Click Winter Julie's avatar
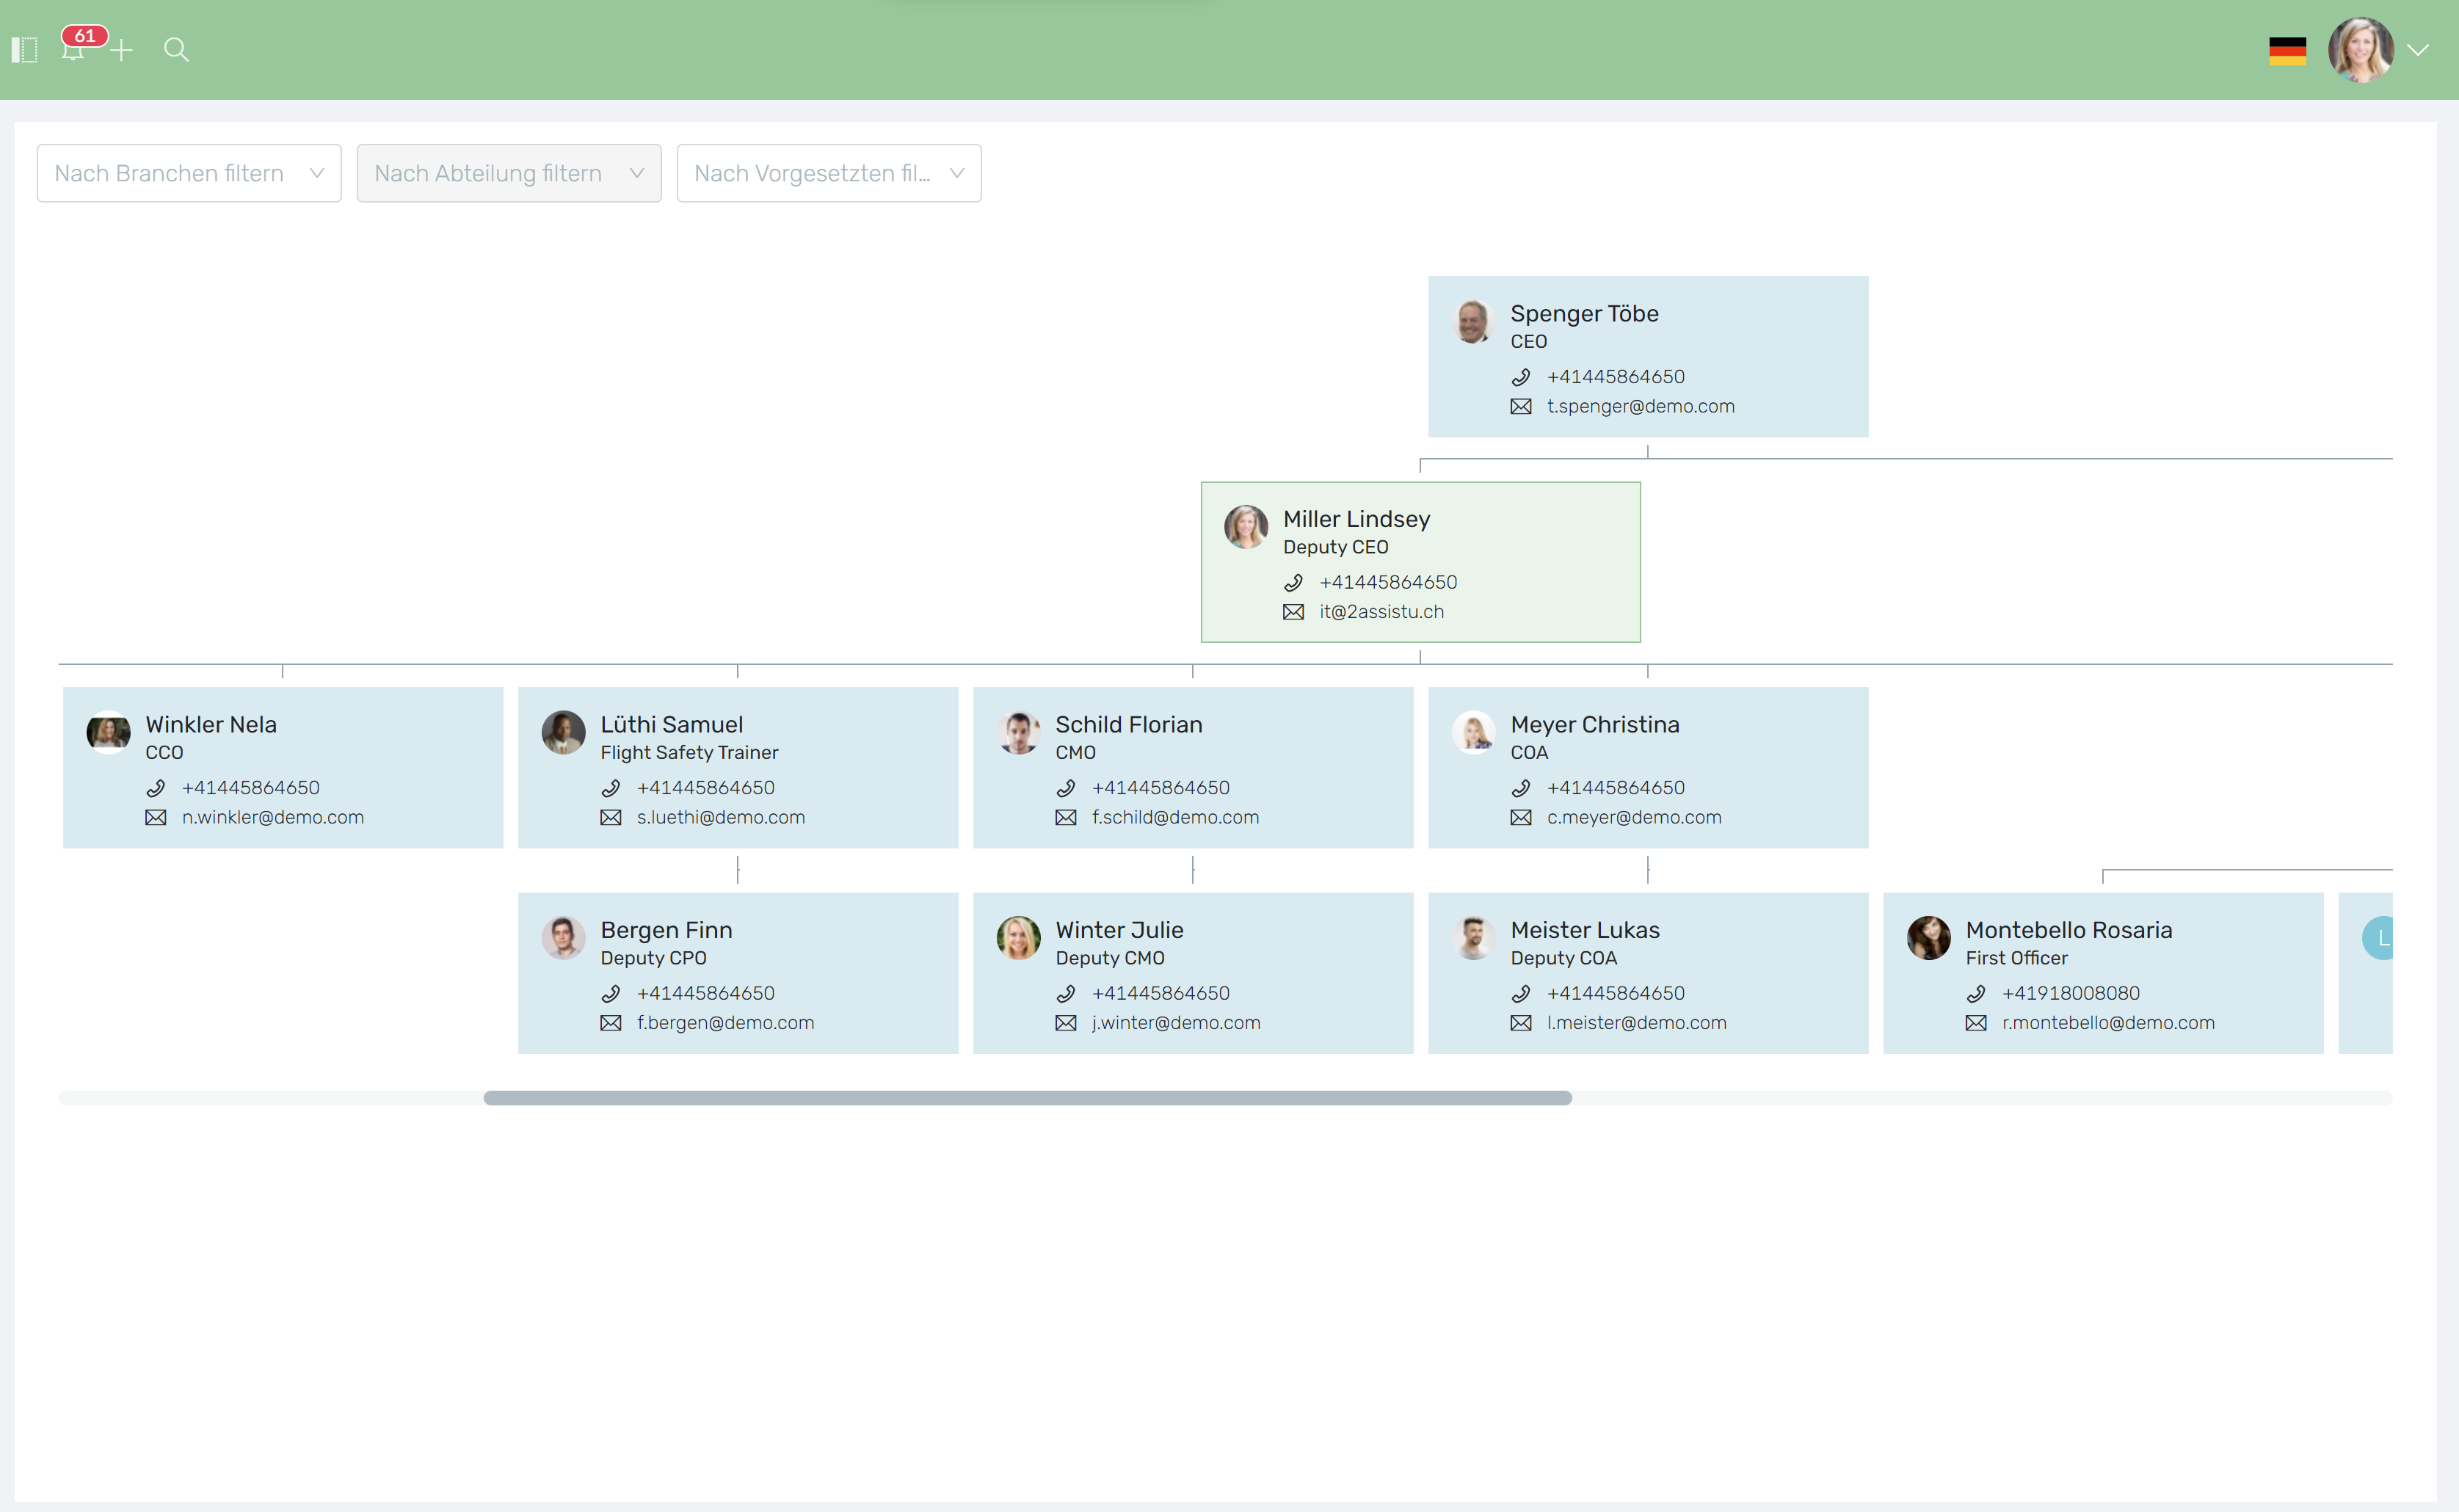Viewport: 2459px width, 1512px height. click(1018, 938)
